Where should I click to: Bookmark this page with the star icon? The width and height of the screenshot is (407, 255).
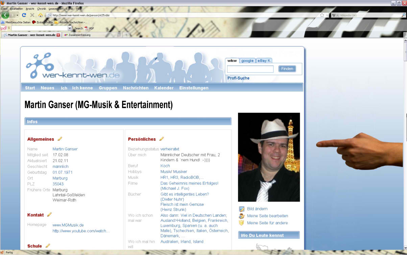click(x=322, y=15)
